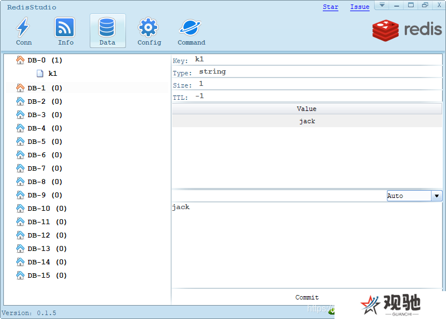Click the DB-2 house icon

(21, 101)
